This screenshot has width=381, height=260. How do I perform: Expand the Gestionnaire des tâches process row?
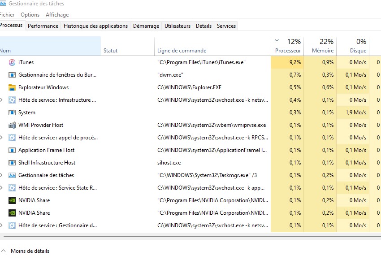tap(1, 175)
